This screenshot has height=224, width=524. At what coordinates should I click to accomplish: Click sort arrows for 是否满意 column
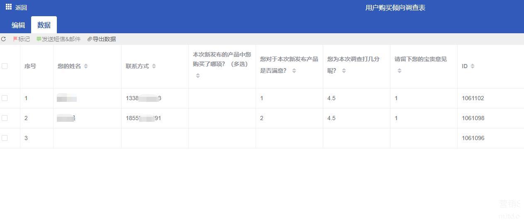[294, 71]
